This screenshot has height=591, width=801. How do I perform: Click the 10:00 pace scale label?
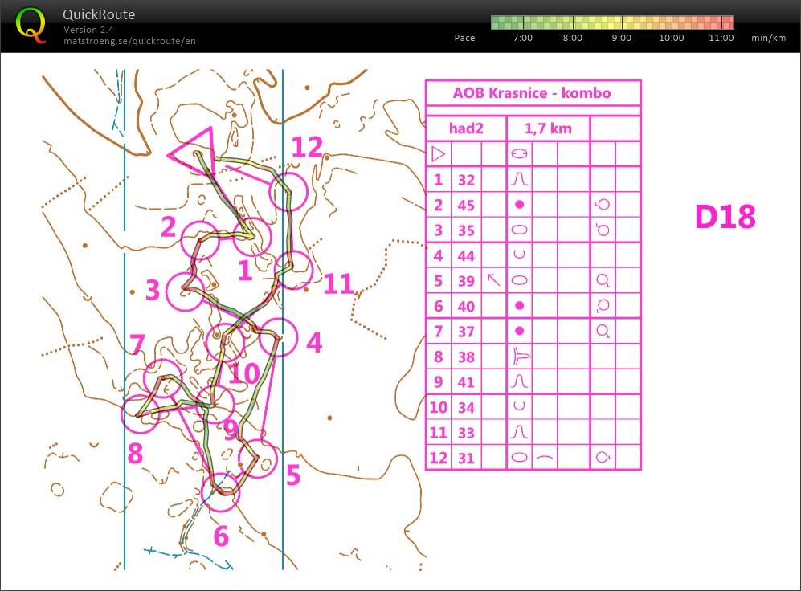point(671,38)
